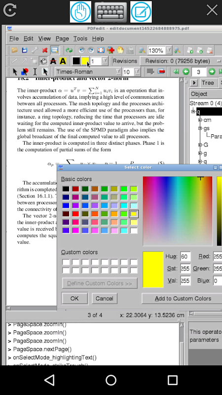This screenshot has width=222, height=395.
Task: Select the strike-through text tool
Action: coord(53,61)
